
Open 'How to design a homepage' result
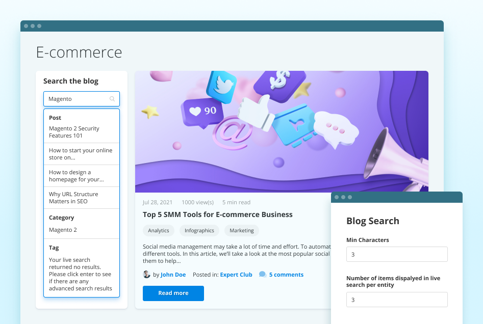point(76,176)
